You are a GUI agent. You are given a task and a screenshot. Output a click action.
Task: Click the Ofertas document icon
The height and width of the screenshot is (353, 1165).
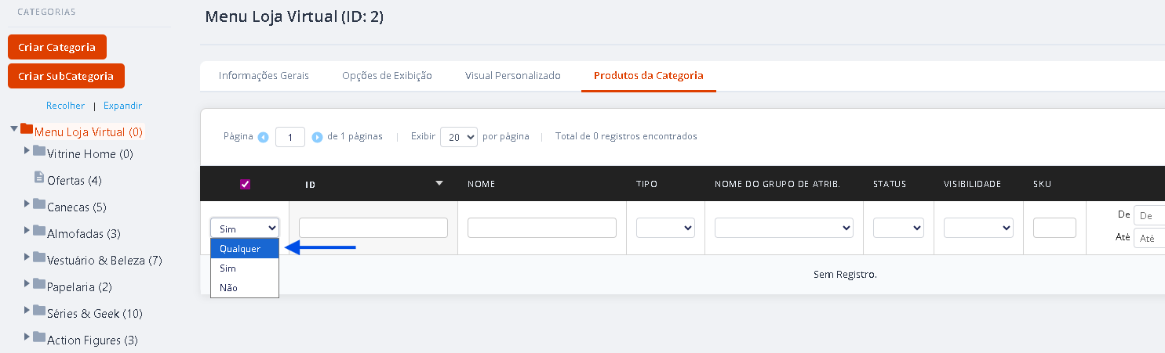click(x=39, y=178)
